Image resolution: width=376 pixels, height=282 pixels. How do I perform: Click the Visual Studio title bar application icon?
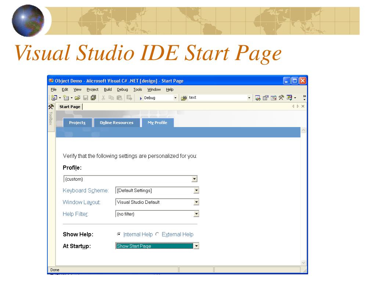pos(51,80)
